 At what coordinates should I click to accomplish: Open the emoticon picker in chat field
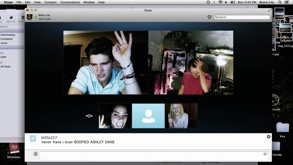[265, 154]
